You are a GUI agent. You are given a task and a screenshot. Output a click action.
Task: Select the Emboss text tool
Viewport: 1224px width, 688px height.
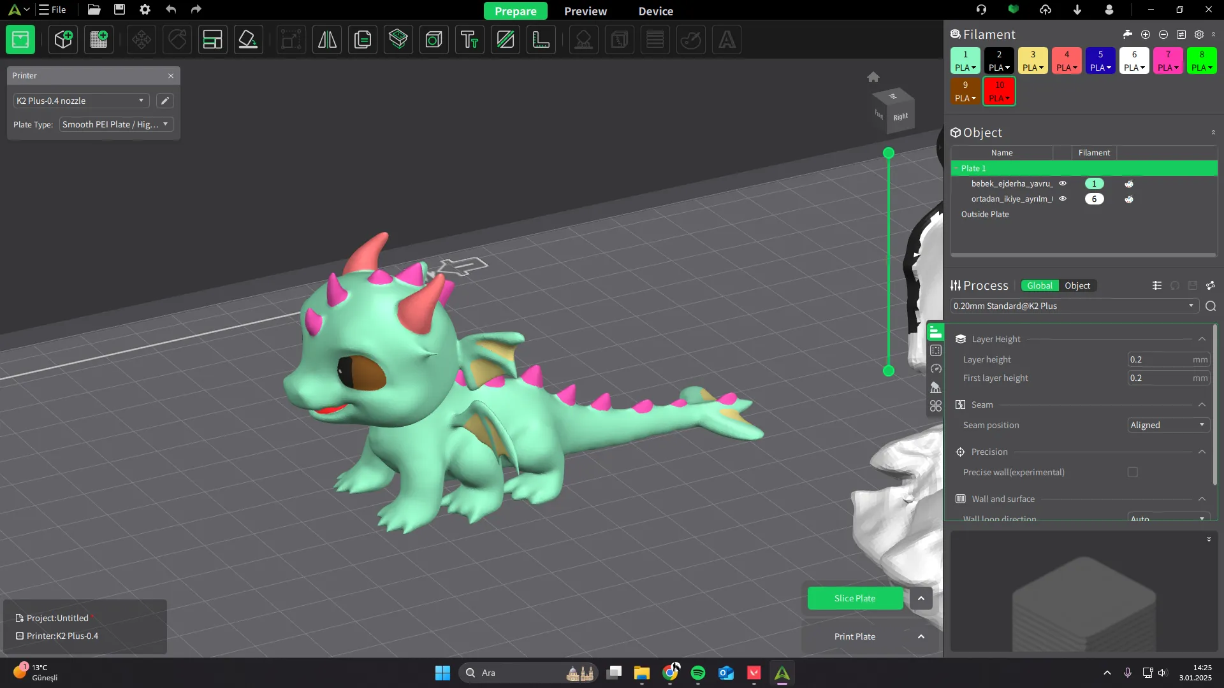coord(470,39)
